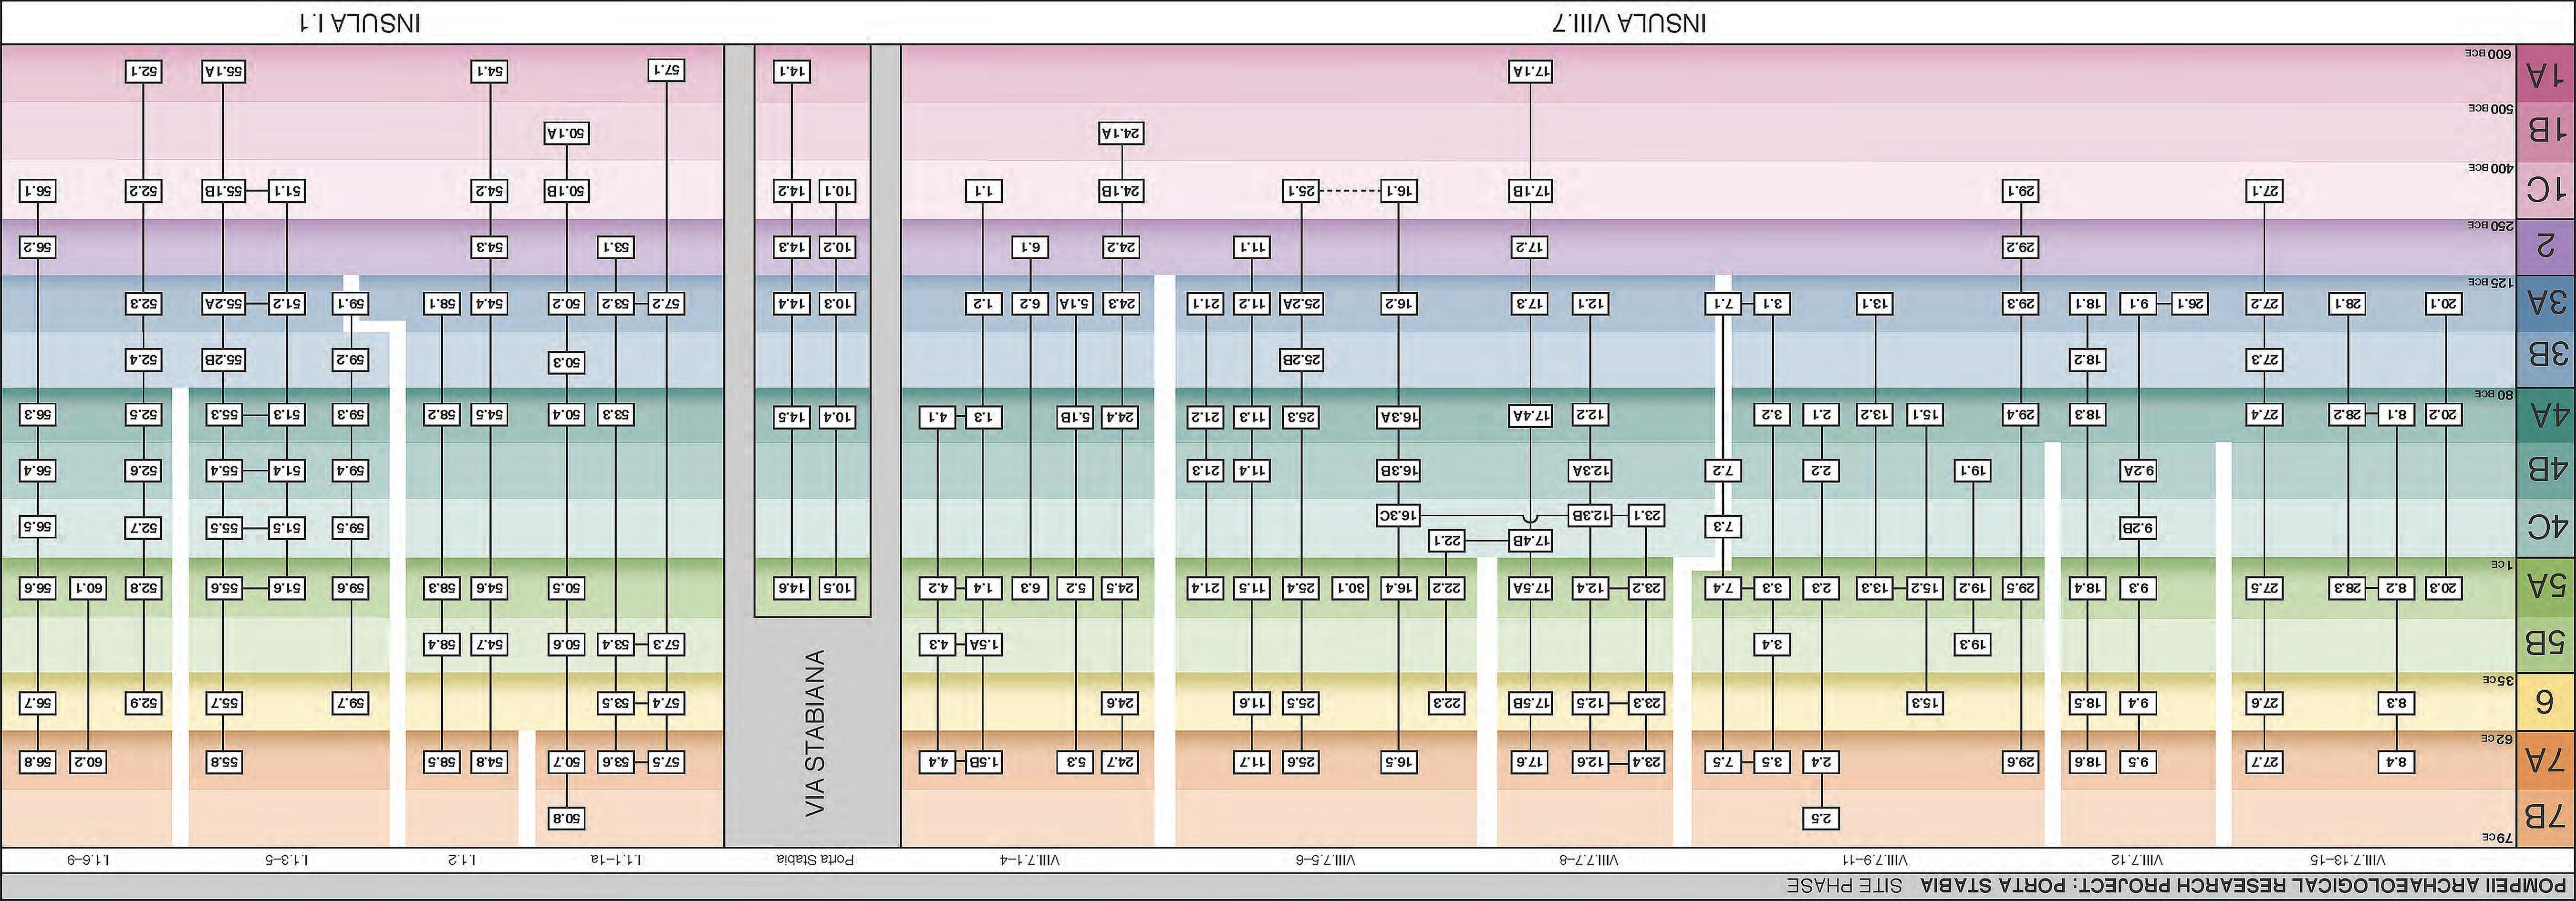Select the 60.1 node box

88,588
